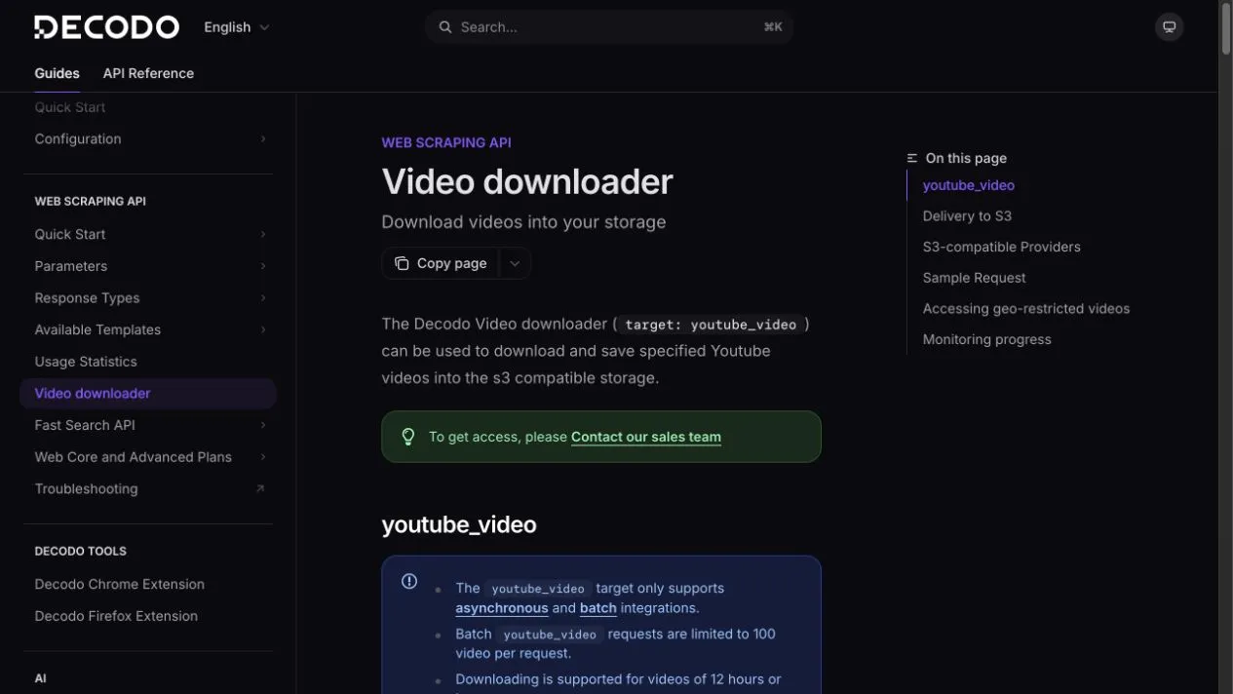This screenshot has width=1233, height=694.
Task: Click the Copy page button
Action: (x=441, y=263)
